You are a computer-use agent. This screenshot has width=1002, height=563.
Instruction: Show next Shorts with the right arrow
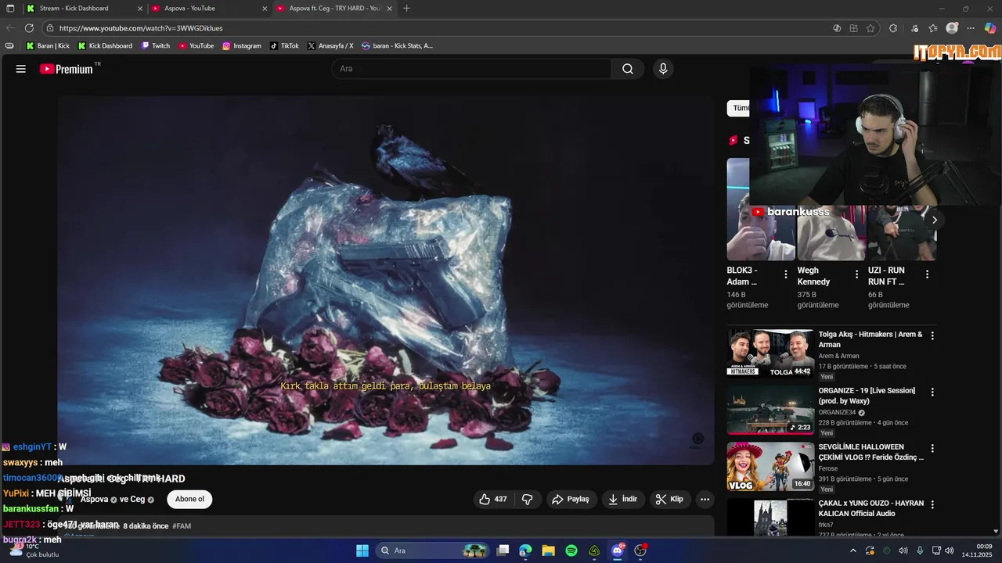(934, 220)
